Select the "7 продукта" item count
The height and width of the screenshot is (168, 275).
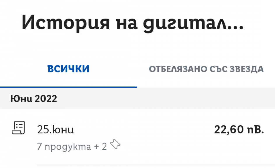pyautogui.click(x=64, y=147)
